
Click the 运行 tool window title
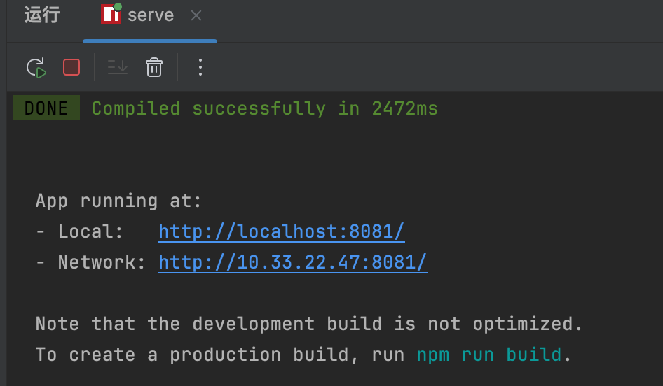tap(42, 15)
